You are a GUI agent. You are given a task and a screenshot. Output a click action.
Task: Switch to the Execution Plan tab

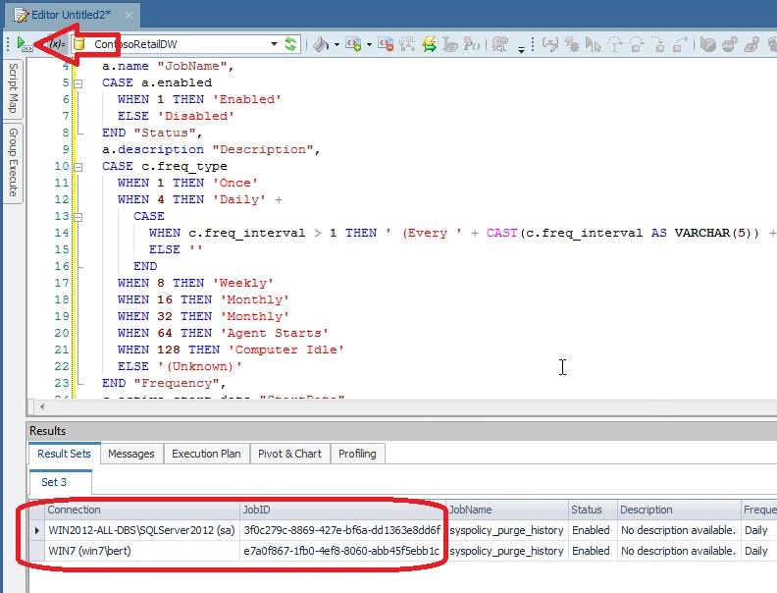(x=206, y=454)
